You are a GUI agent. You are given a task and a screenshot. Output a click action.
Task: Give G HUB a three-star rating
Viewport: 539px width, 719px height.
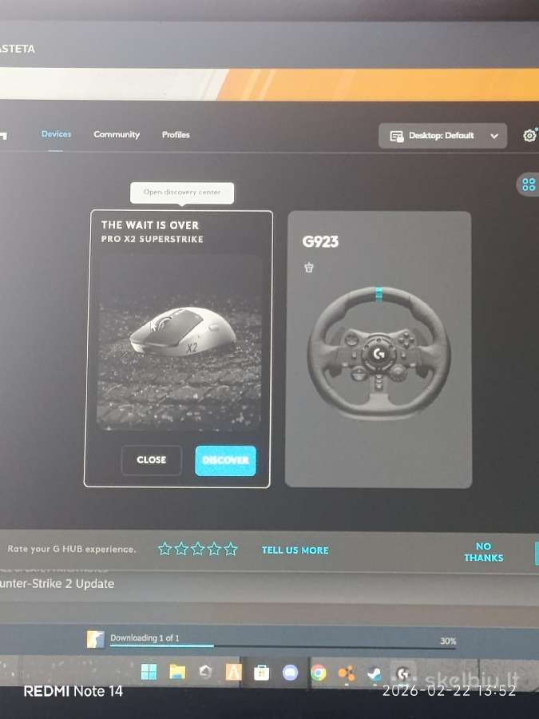197,548
